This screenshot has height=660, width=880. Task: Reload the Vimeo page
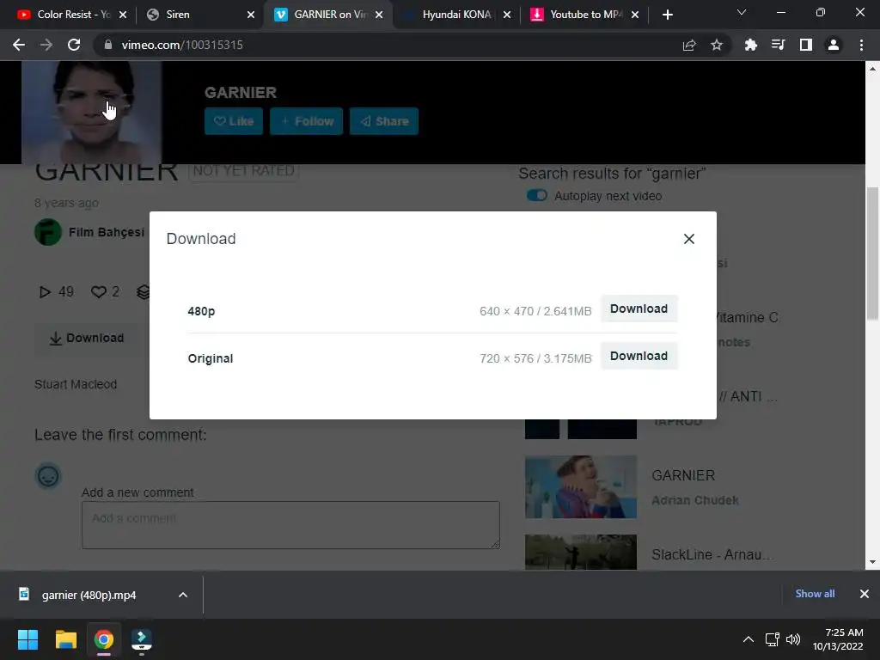point(74,45)
